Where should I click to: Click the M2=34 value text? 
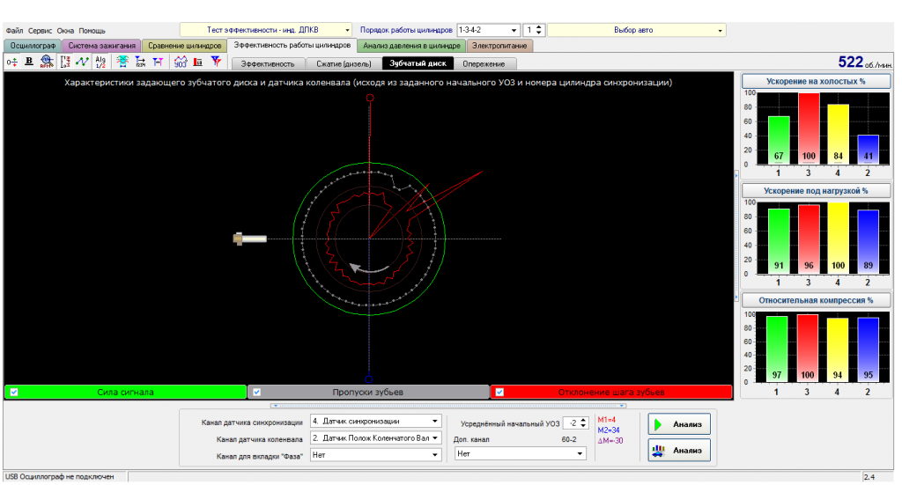click(608, 430)
